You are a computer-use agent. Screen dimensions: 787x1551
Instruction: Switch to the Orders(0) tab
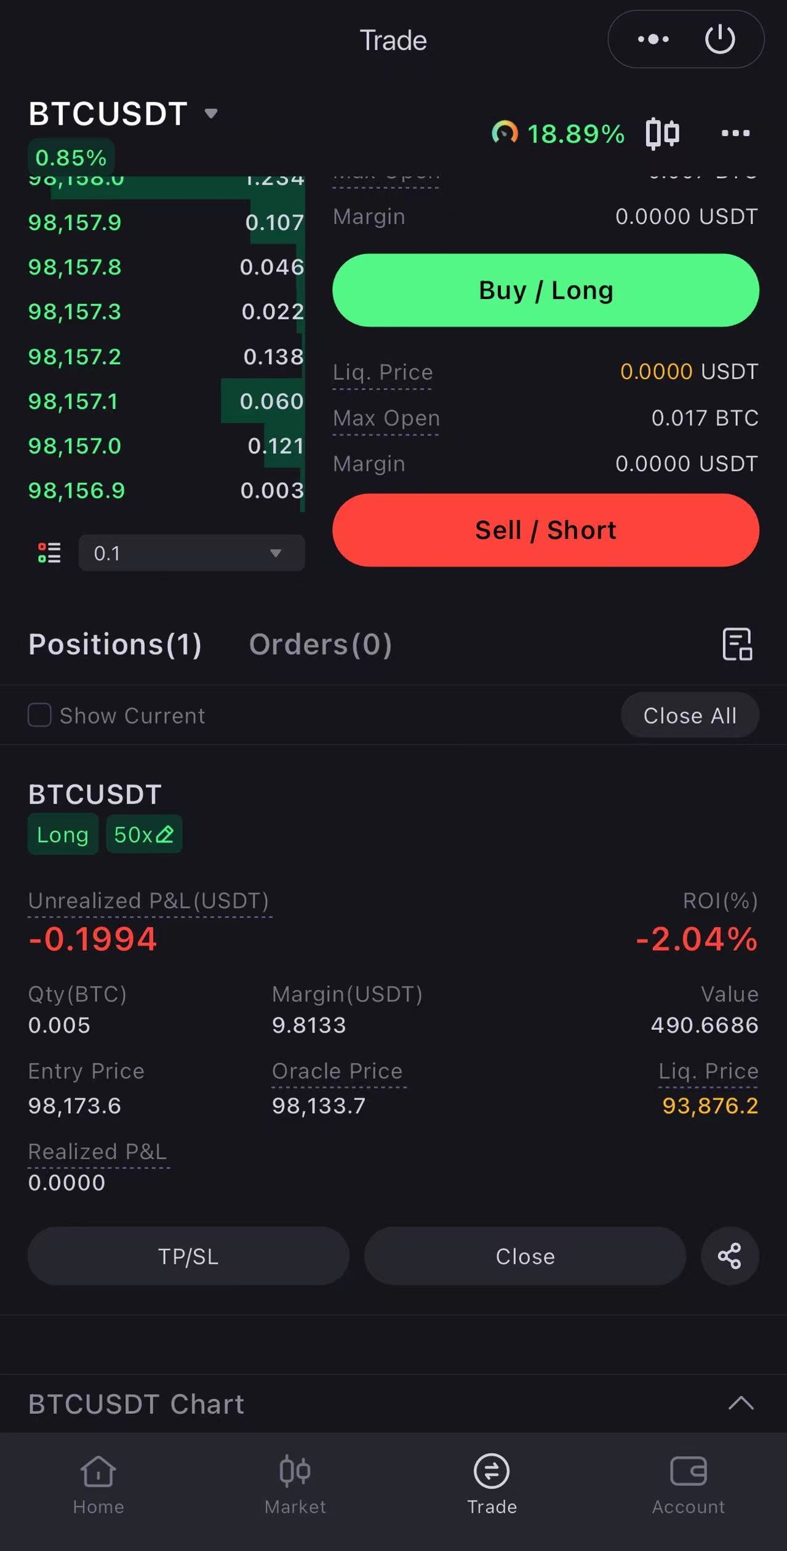pos(320,644)
